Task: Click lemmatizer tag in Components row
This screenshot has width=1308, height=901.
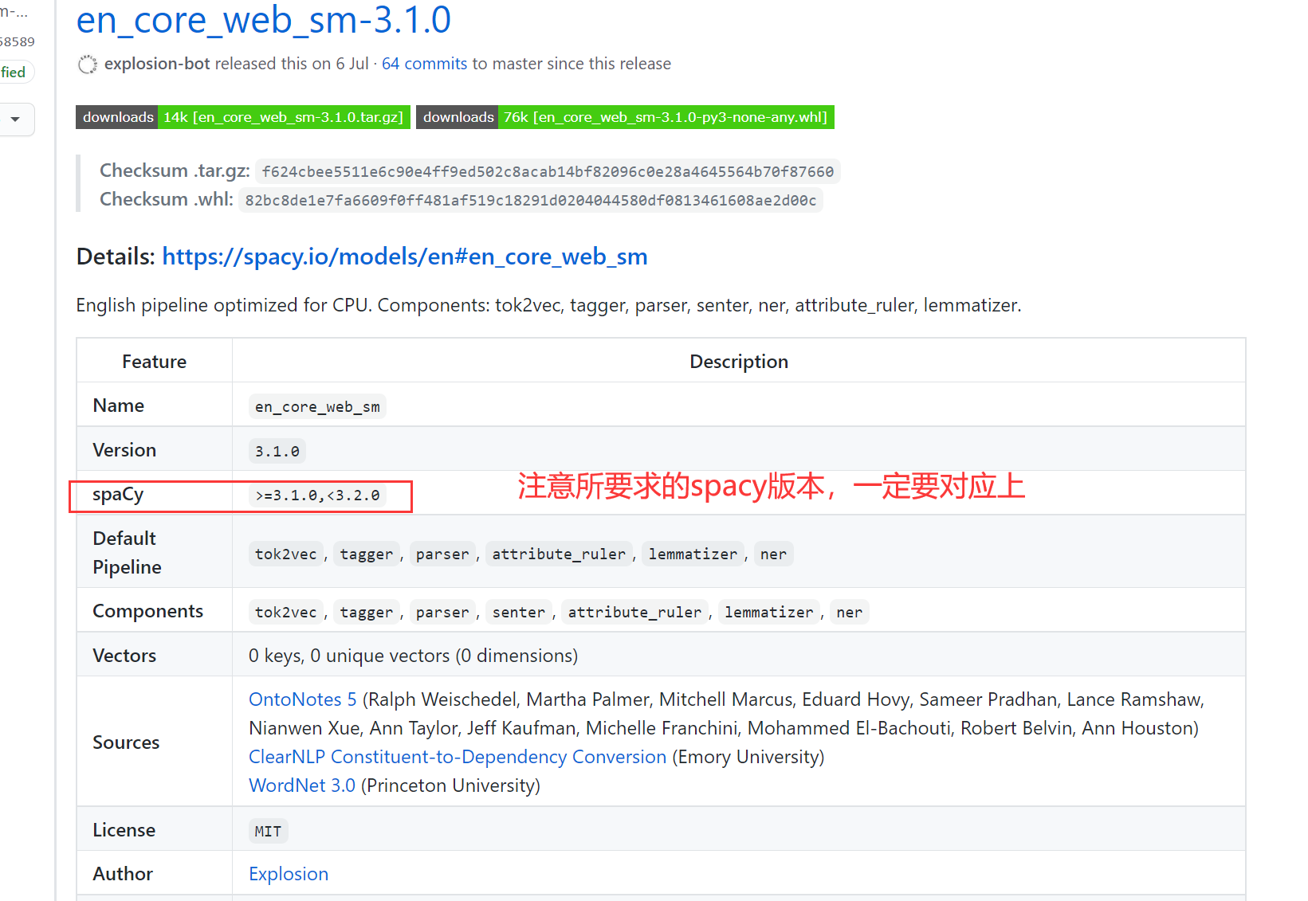Action: click(769, 613)
